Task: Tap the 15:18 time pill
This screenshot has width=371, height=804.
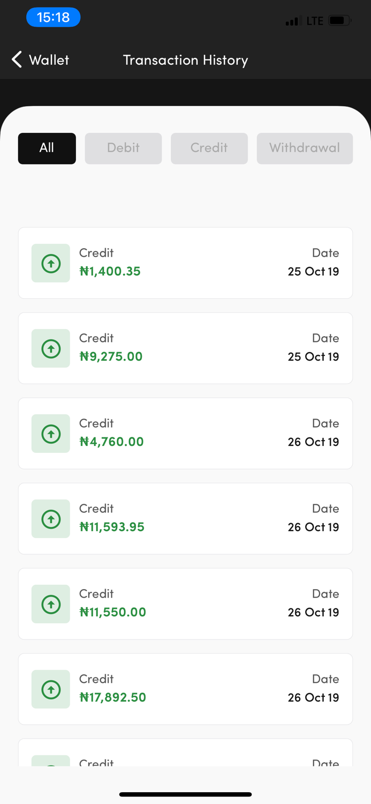Action: [54, 17]
